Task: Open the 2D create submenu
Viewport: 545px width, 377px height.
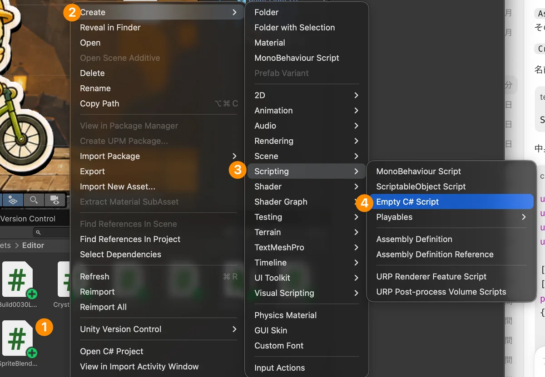Action: pos(307,95)
